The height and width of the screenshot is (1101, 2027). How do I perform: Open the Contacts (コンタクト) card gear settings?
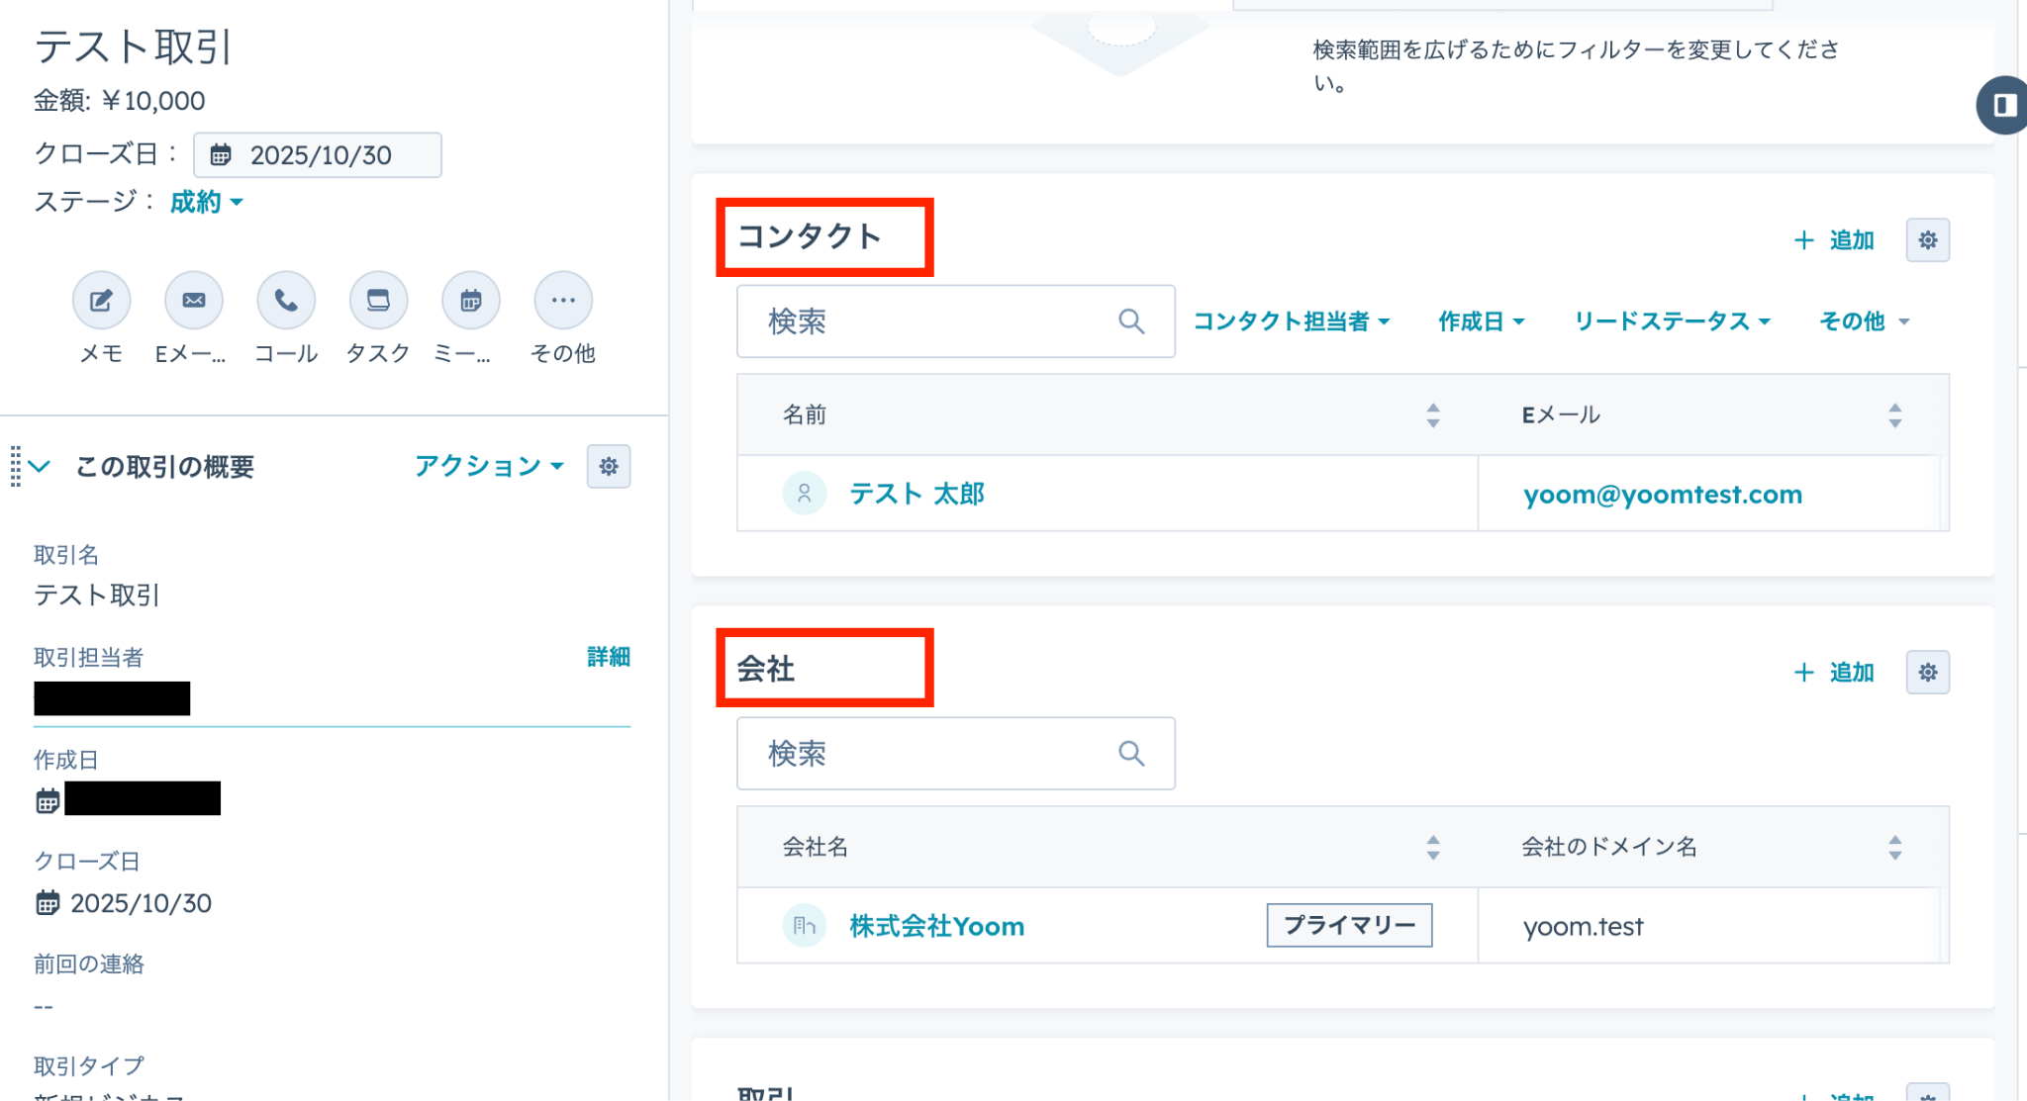click(1927, 240)
